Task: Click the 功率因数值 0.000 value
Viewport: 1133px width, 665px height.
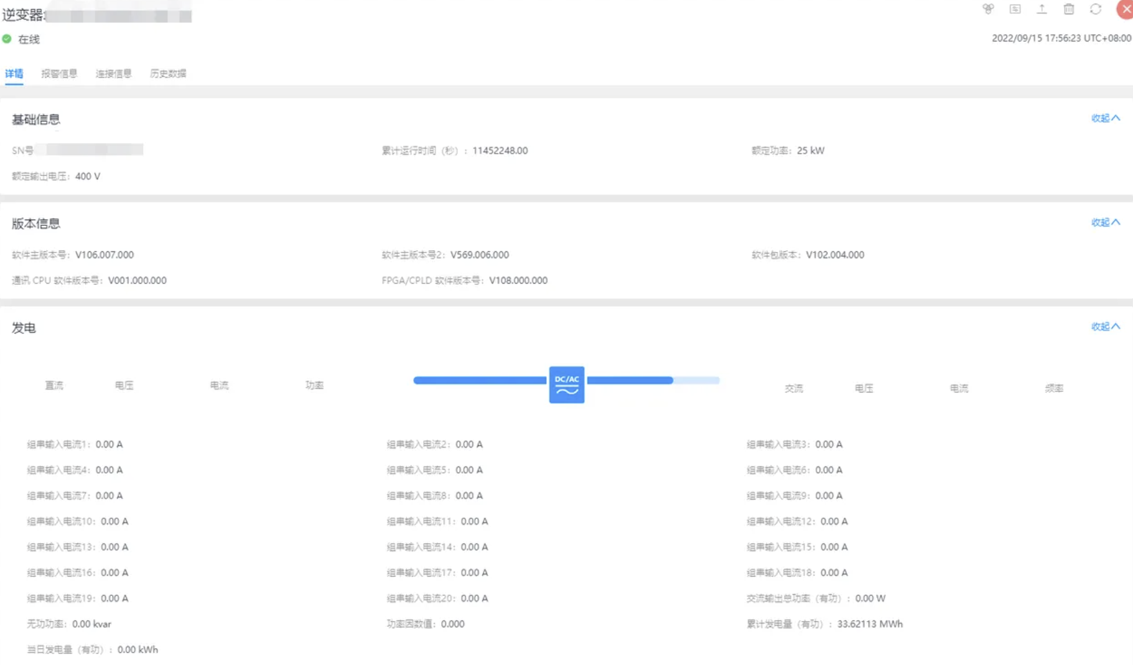Action: [x=452, y=623]
